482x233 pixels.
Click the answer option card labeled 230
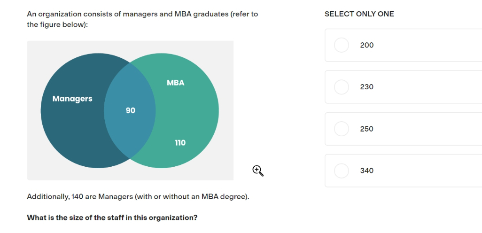click(x=403, y=87)
